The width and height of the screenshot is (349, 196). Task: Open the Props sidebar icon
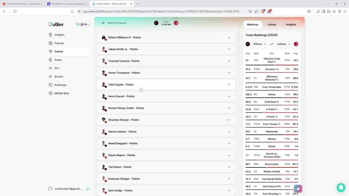tap(50, 60)
